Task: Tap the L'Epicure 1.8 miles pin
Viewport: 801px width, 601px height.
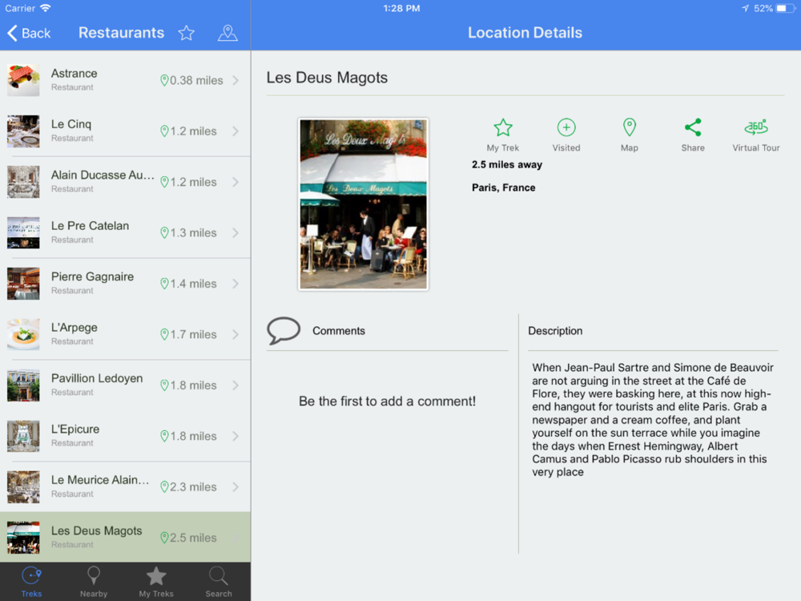Action: click(x=164, y=436)
